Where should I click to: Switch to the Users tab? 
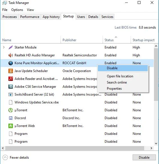[x=81, y=17]
